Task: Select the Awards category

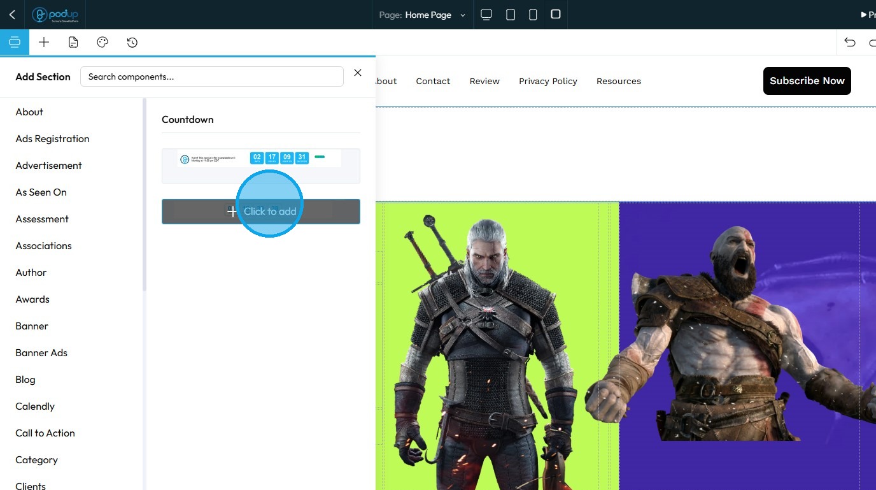Action: pos(32,299)
